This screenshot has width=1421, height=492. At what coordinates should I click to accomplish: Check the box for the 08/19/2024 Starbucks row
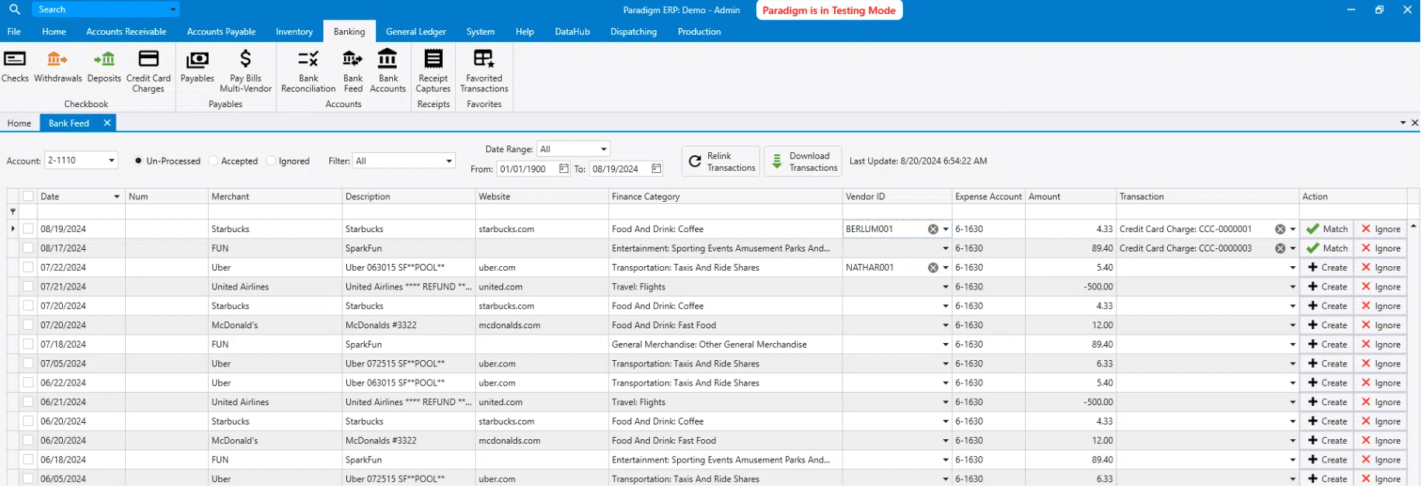[28, 229]
